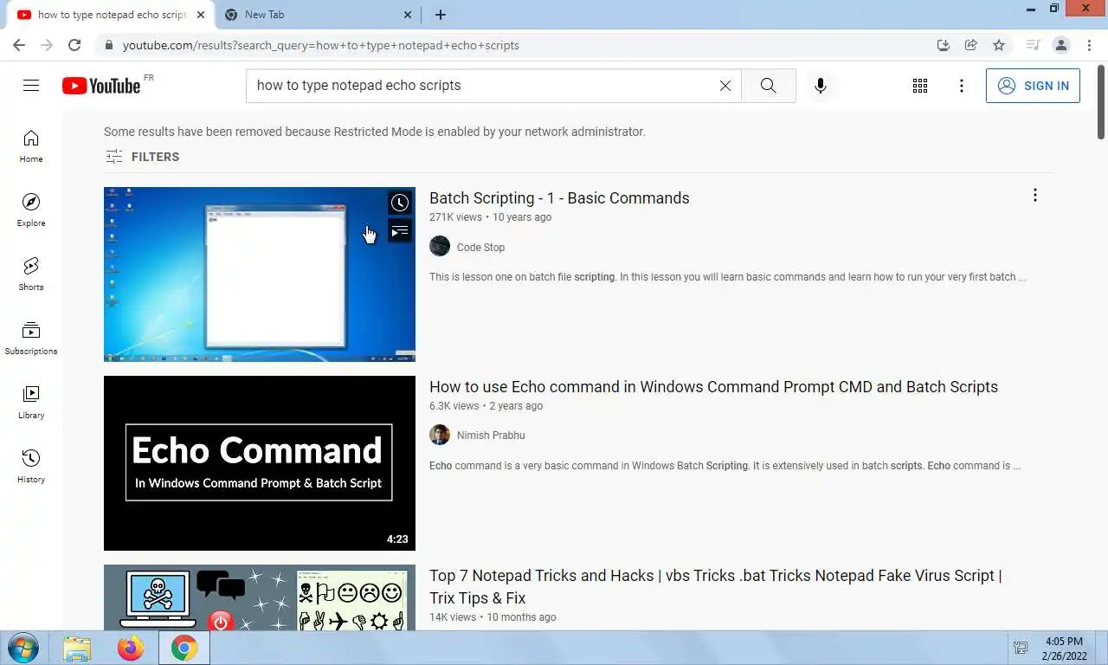This screenshot has height=665, width=1108.
Task: Open Shorts in the sidebar
Action: pyautogui.click(x=31, y=274)
